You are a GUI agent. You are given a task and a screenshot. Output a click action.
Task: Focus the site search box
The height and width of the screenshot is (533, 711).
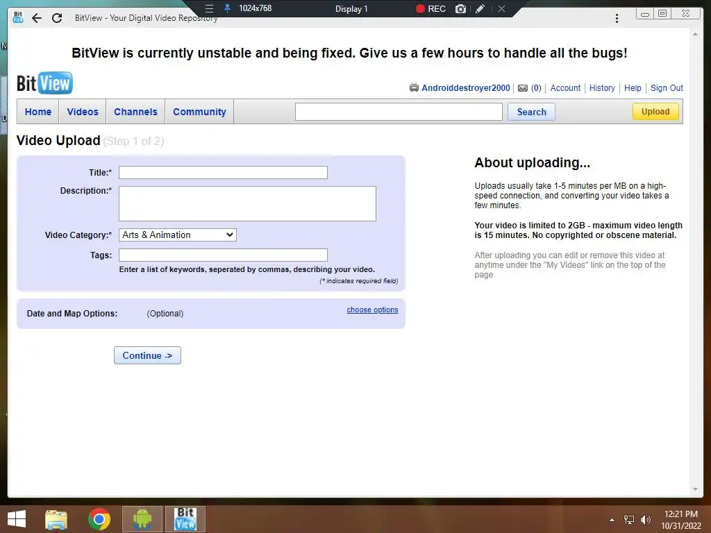coord(399,112)
